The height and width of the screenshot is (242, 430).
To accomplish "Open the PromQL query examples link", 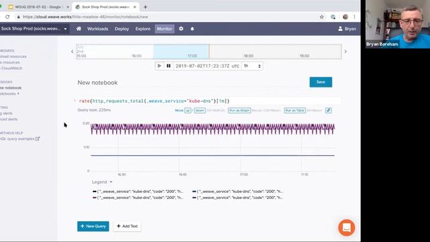I will pos(19,139).
